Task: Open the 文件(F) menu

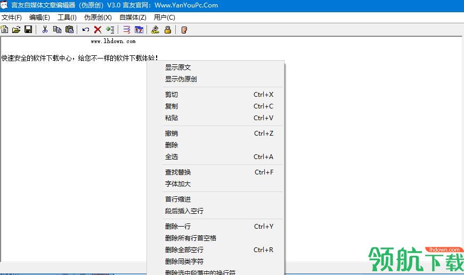Action: click(x=12, y=18)
